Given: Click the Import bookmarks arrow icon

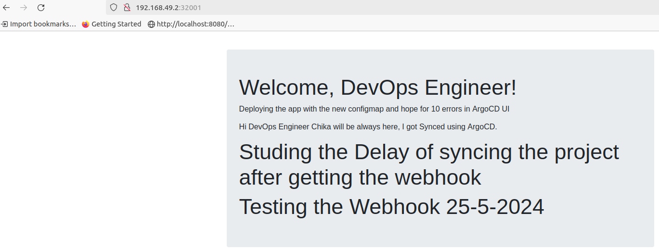Looking at the screenshot, I should tap(4, 24).
